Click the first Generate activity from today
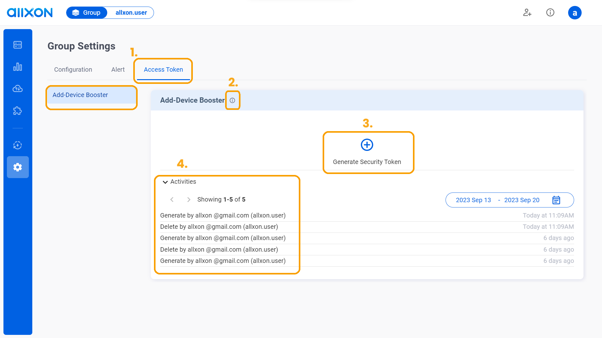Screen dimensions: 602x338 pos(223,215)
